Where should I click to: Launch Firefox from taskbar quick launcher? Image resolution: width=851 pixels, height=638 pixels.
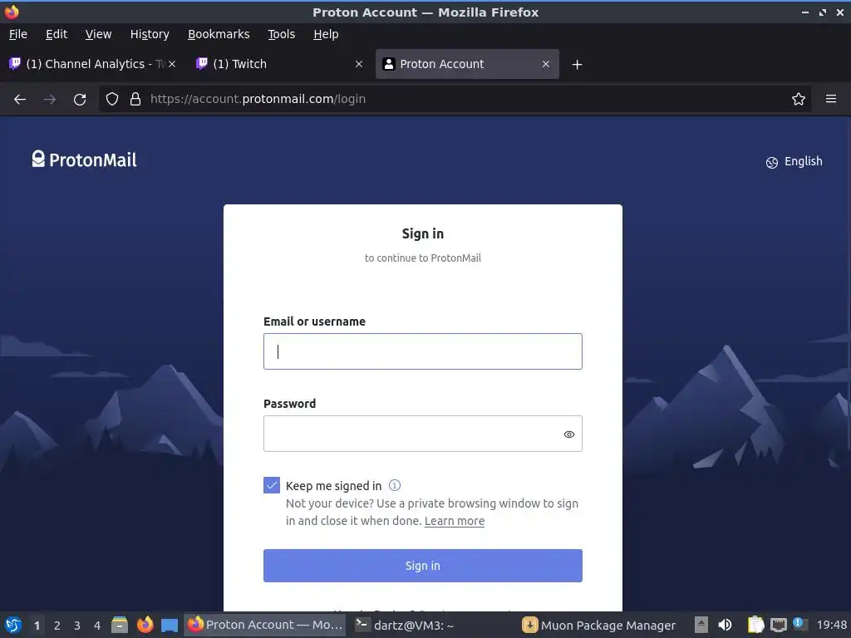pos(145,625)
